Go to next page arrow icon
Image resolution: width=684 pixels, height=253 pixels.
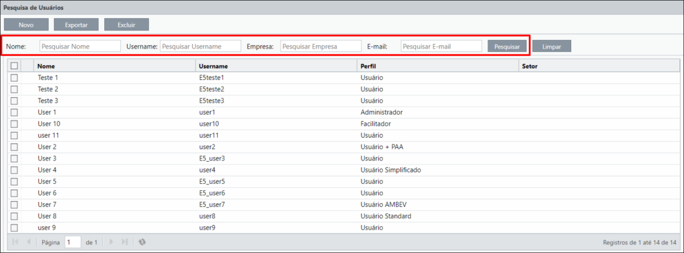pos(112,242)
